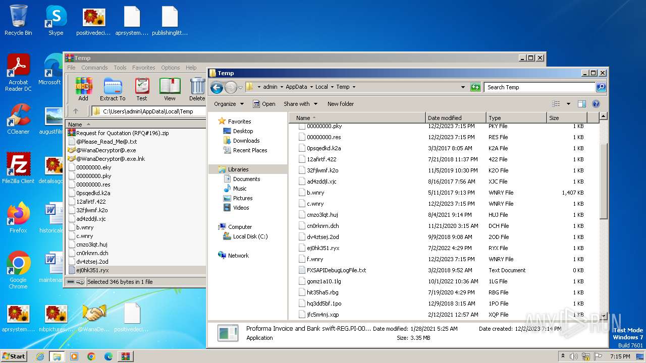Select Local Disk (C:) in navigation pane
Image resolution: width=646 pixels, height=363 pixels.
(x=250, y=236)
